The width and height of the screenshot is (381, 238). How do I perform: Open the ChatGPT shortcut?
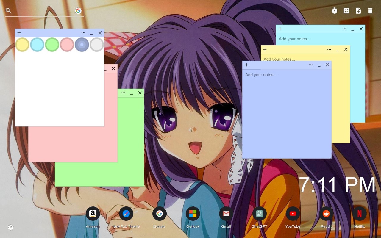(x=260, y=214)
